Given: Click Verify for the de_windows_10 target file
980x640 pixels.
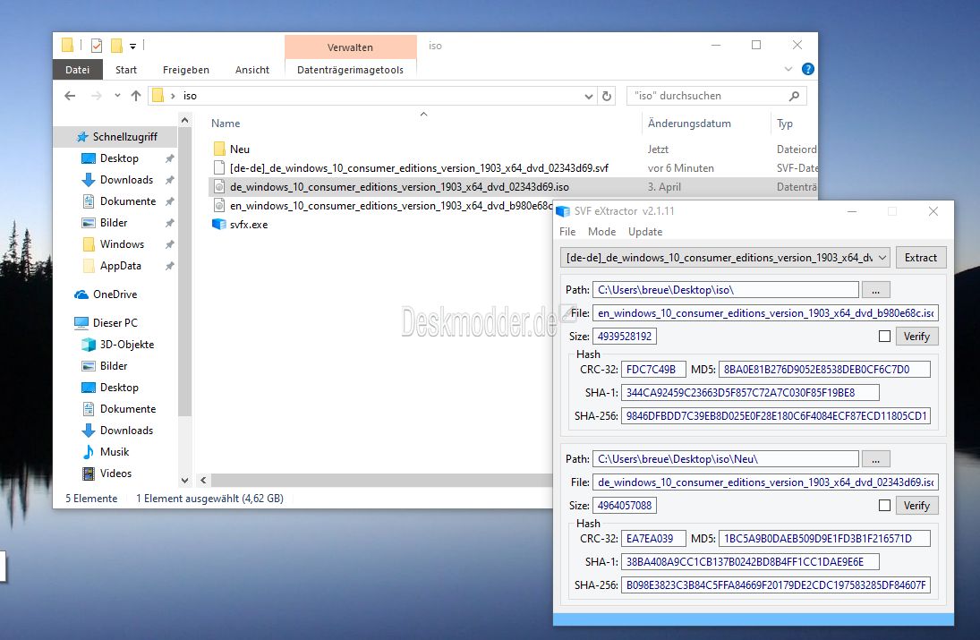Looking at the screenshot, I should pyautogui.click(x=916, y=506).
